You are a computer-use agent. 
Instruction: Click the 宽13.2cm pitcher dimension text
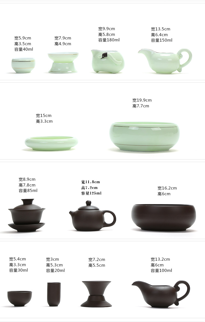point(160,259)
